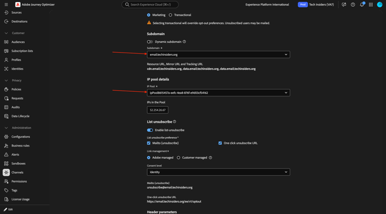Open the Subdomain dropdown email.techinsiders.org
386x214 pixels.
(218, 55)
